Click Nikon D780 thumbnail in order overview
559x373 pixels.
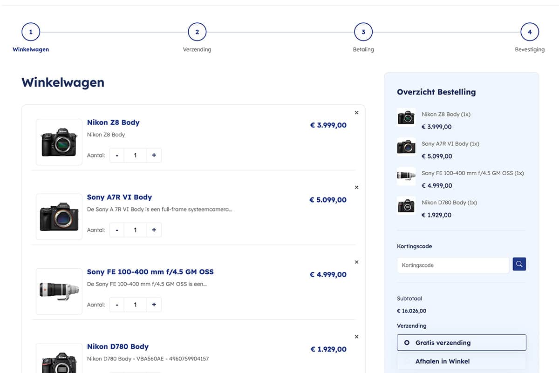tap(406, 205)
